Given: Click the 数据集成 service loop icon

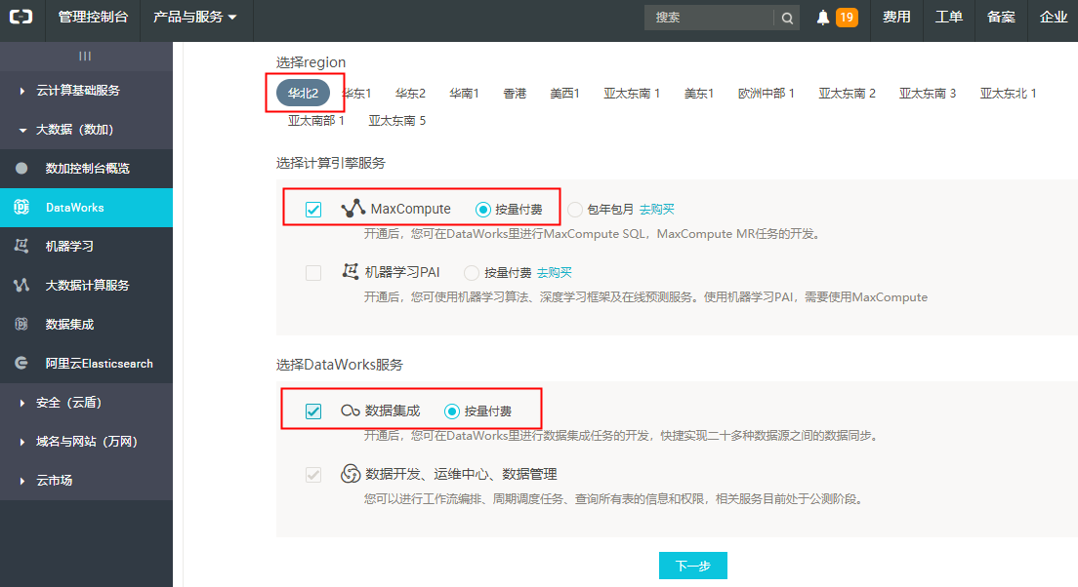Looking at the screenshot, I should (x=351, y=411).
